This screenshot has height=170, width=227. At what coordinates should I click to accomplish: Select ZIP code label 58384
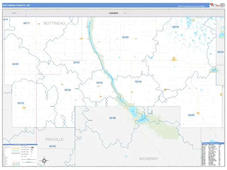click(191, 115)
